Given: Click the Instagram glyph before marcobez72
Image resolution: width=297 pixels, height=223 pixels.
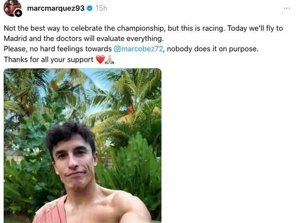Looking at the screenshot, I should [117, 49].
